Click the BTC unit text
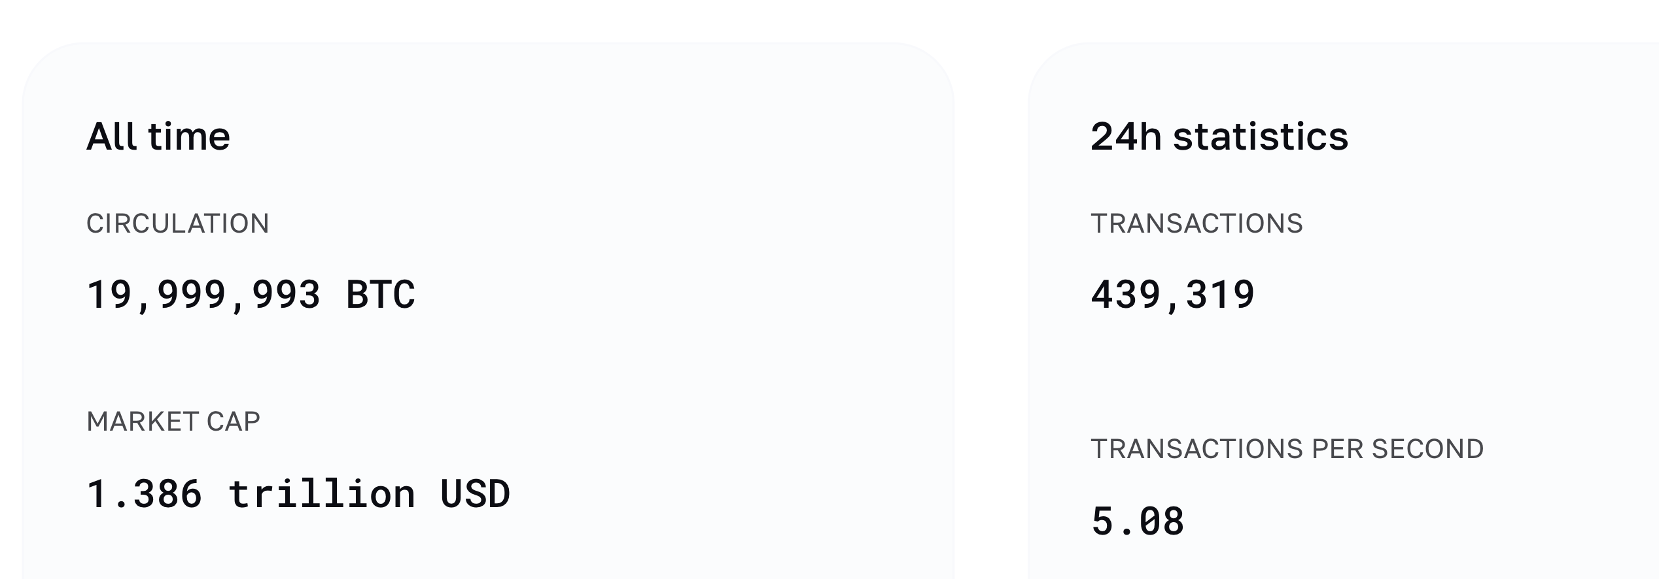 (x=380, y=294)
